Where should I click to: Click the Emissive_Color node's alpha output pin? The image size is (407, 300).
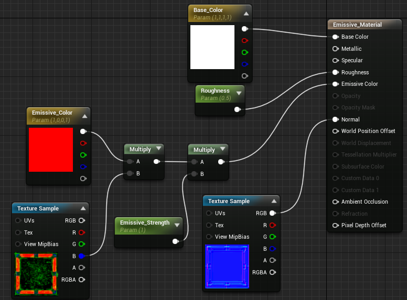[83, 179]
